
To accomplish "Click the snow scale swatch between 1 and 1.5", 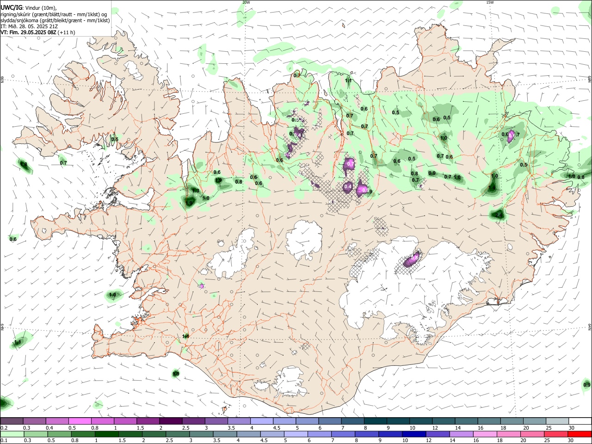I will tap(125, 421).
